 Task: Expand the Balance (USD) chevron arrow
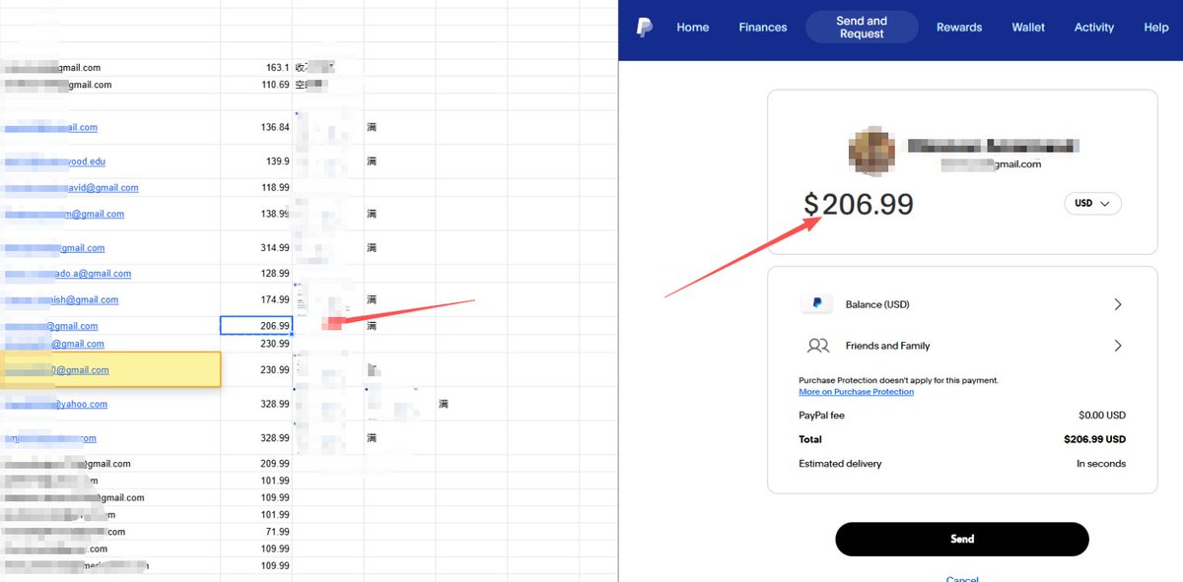pos(1117,304)
